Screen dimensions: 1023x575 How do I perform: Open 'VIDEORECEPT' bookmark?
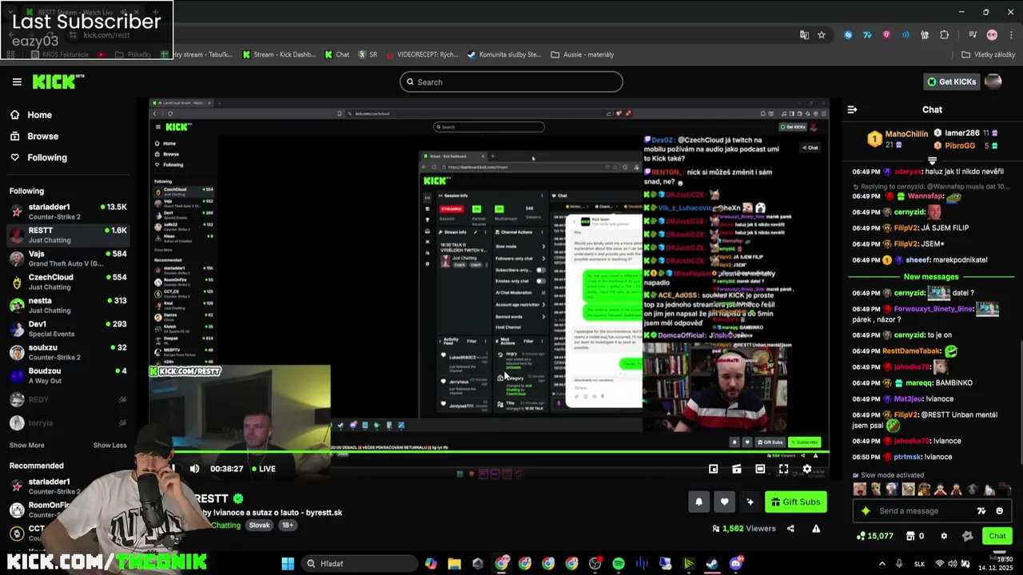point(421,54)
